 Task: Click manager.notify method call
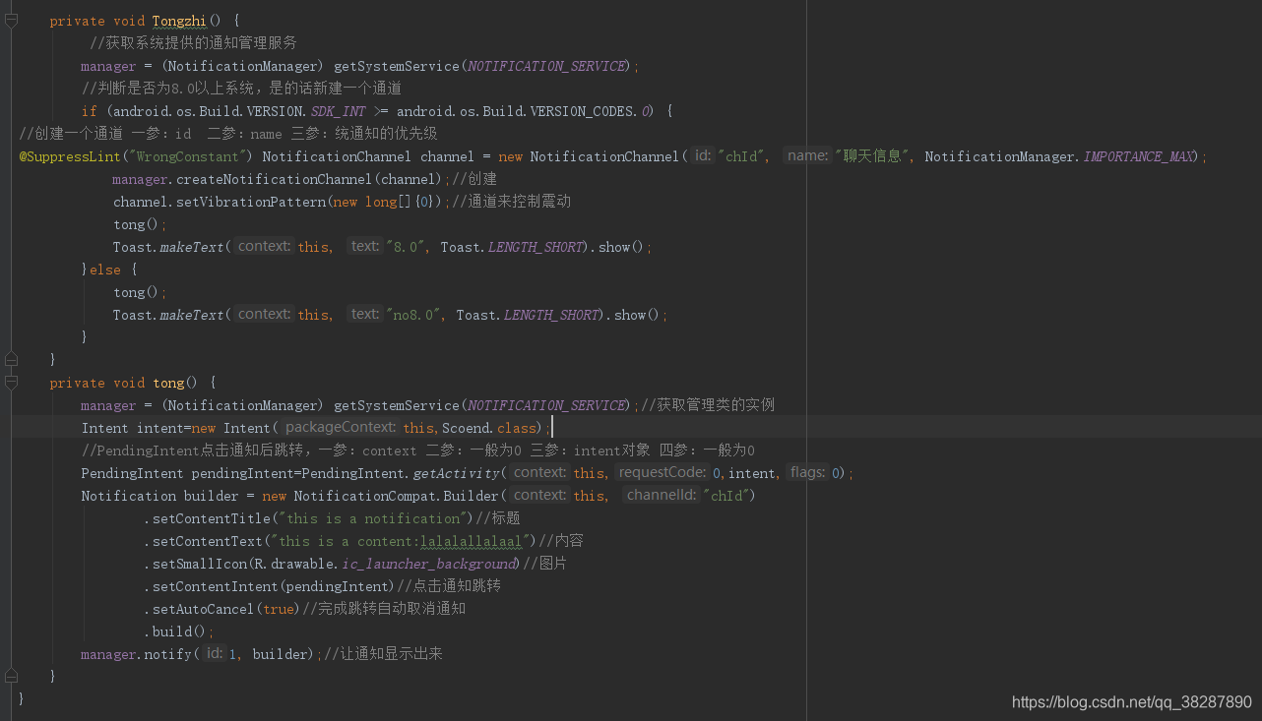pos(136,654)
